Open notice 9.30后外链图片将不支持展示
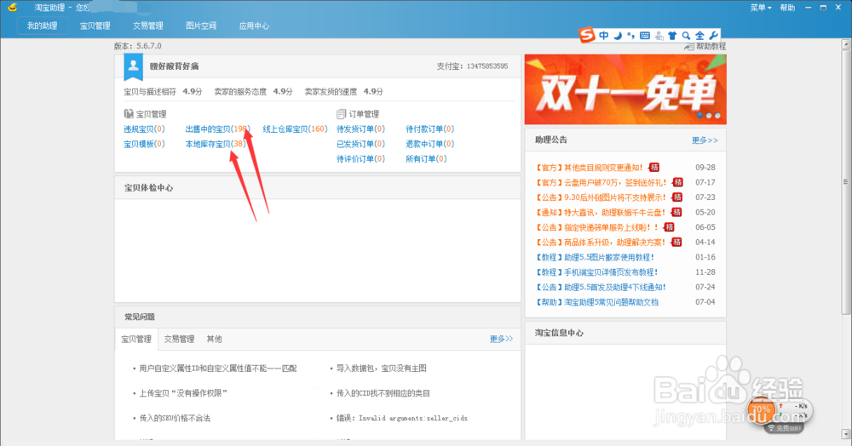 (x=601, y=197)
